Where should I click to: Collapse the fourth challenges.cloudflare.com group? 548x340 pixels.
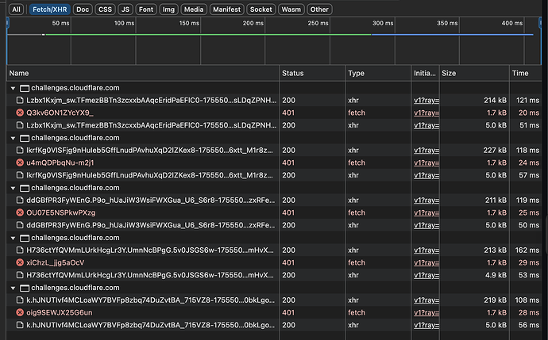14,239
